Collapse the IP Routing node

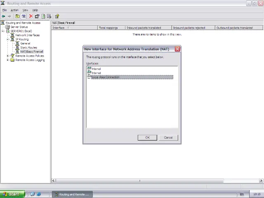point(8,40)
